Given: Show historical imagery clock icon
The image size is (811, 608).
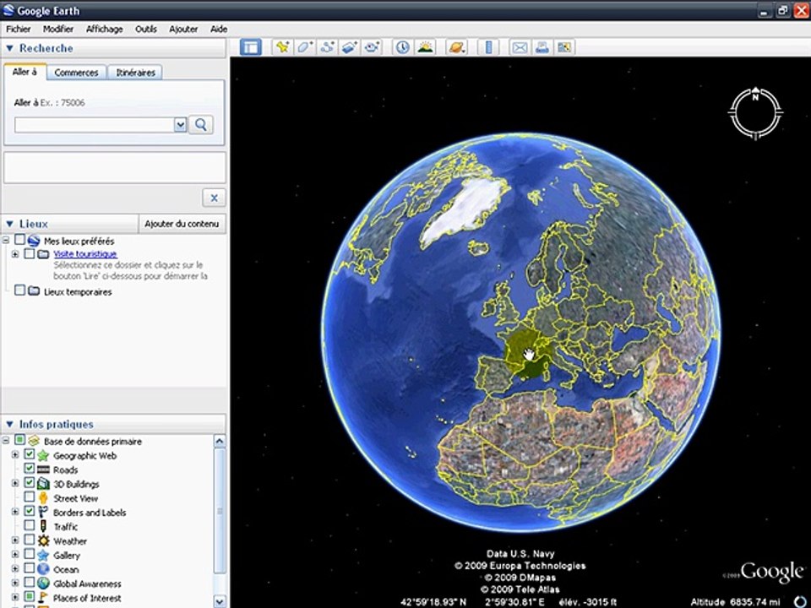Looking at the screenshot, I should [402, 47].
